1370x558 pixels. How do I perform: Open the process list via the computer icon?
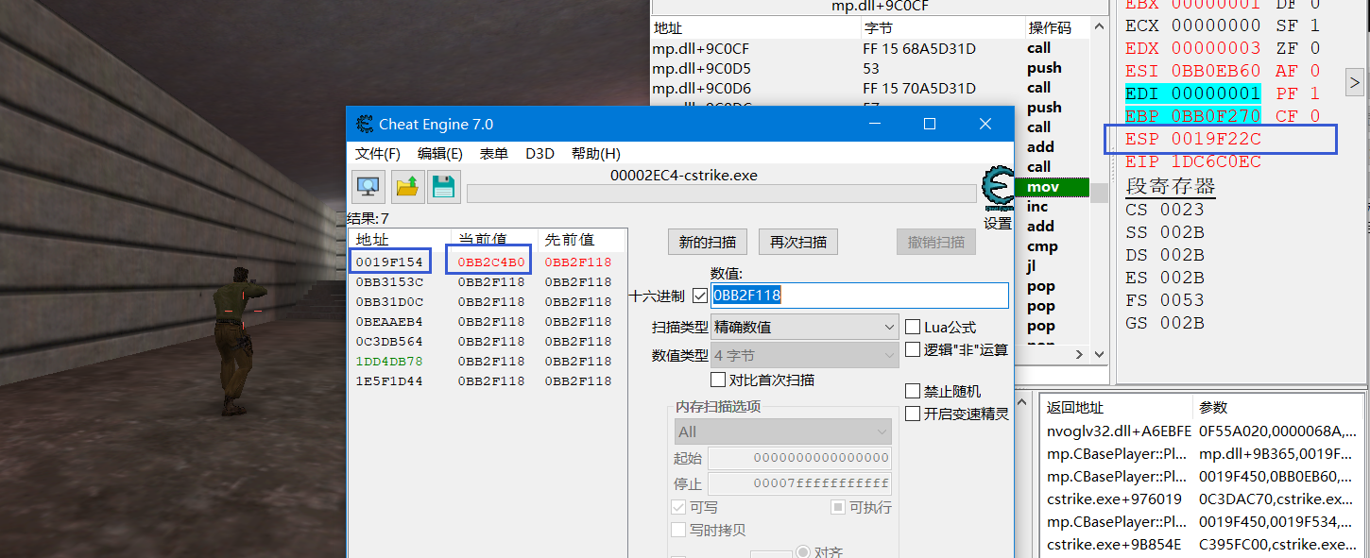point(368,187)
